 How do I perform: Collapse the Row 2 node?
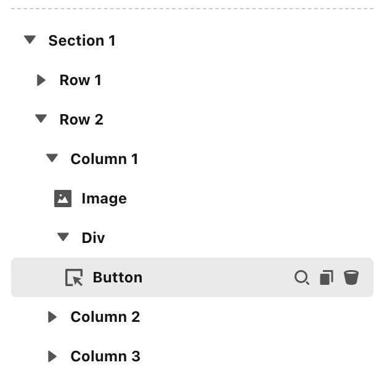(x=41, y=119)
